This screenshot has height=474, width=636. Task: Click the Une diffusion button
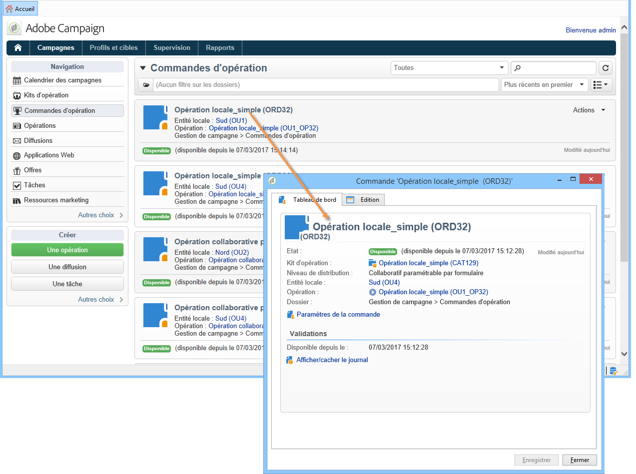point(67,267)
